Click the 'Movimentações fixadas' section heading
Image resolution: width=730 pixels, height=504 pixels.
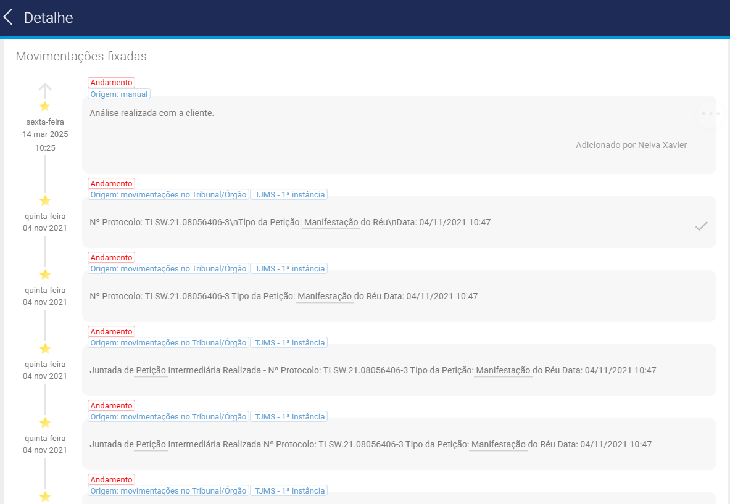coord(81,56)
